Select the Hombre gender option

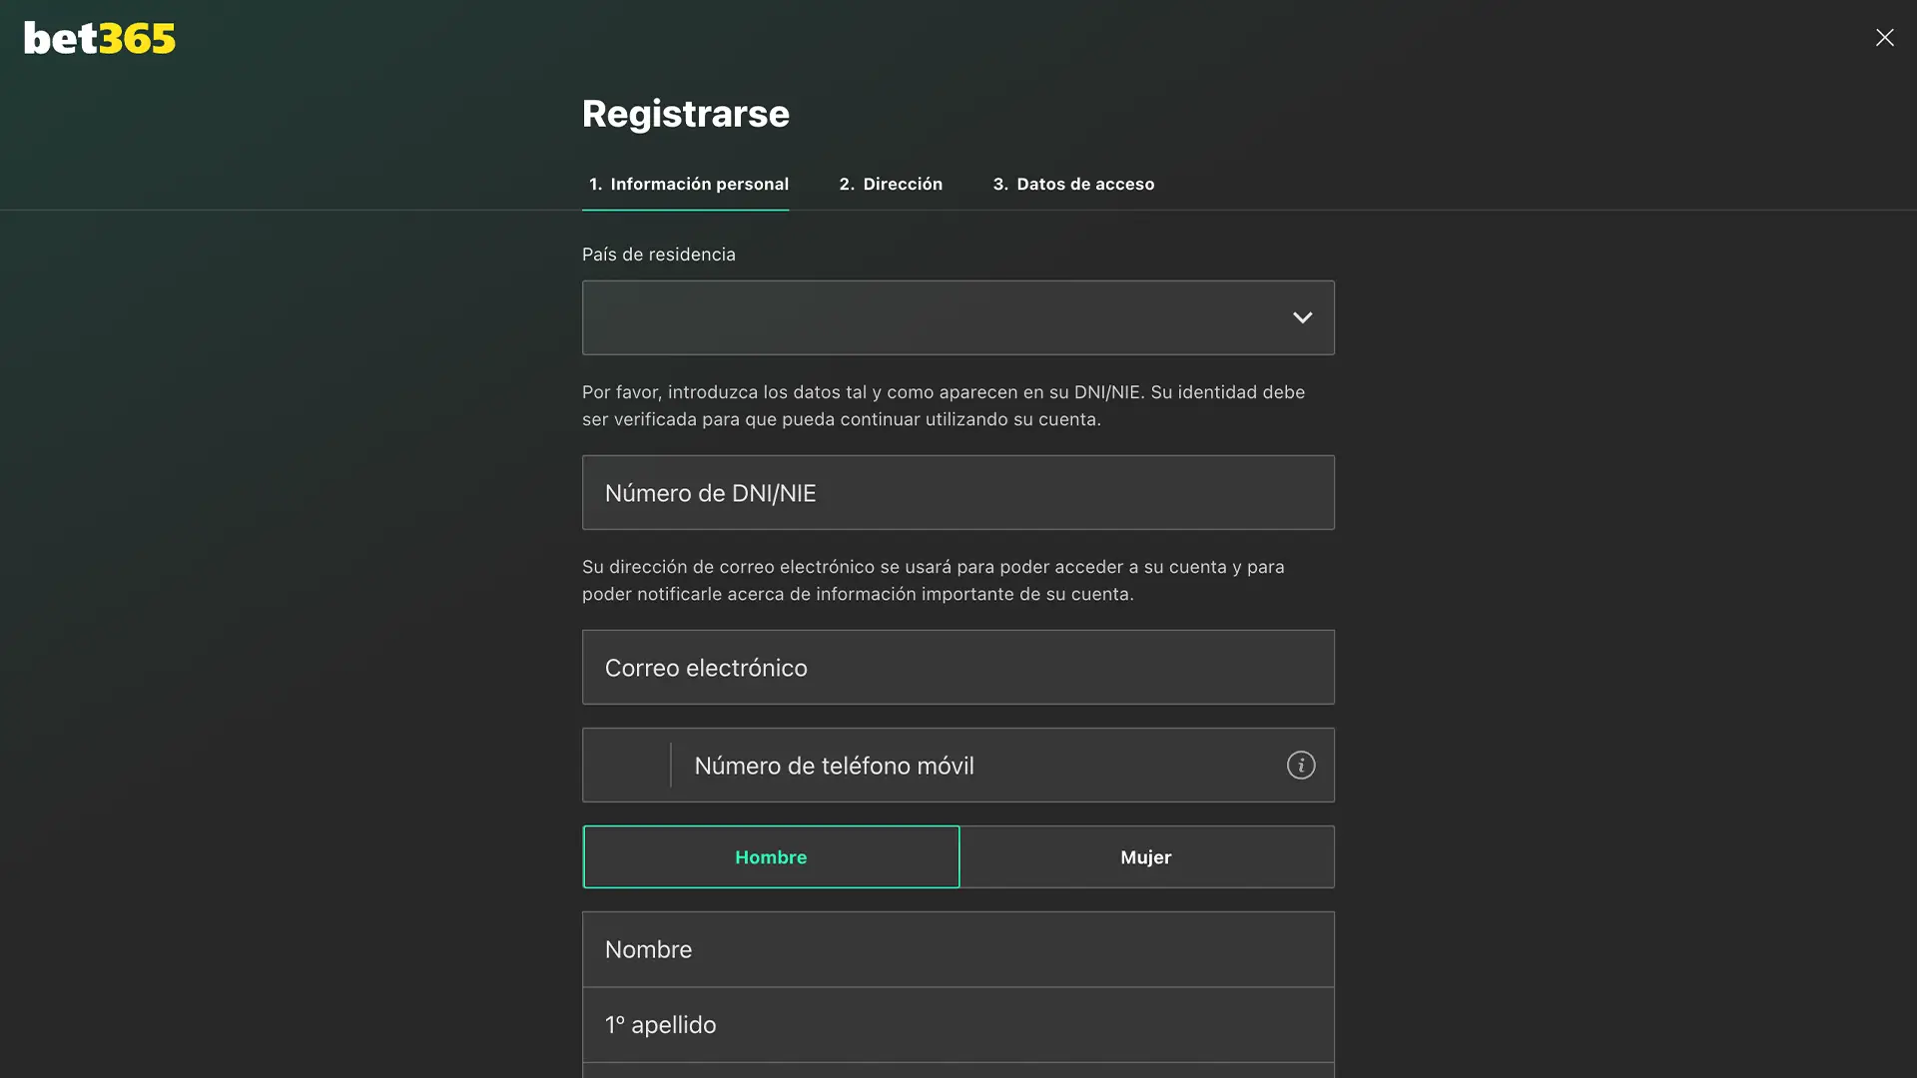[771, 856]
